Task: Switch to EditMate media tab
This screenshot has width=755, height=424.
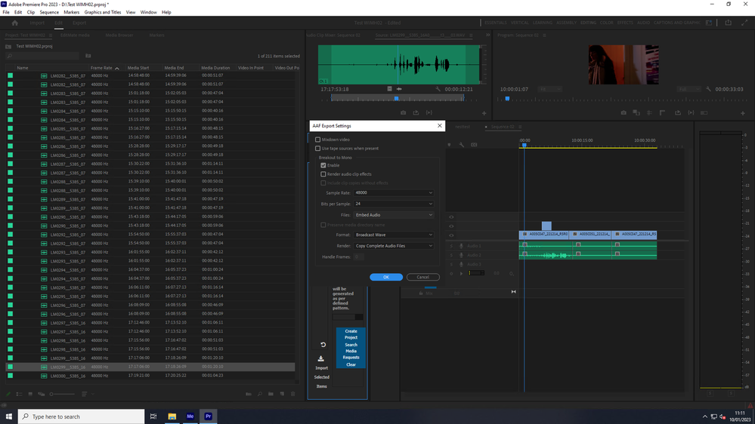Action: click(75, 35)
